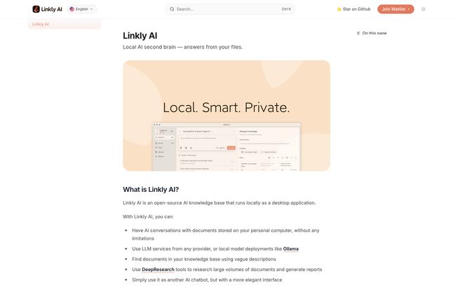Open the English language dropdown
This screenshot has height=290, width=456.
[x=82, y=9]
